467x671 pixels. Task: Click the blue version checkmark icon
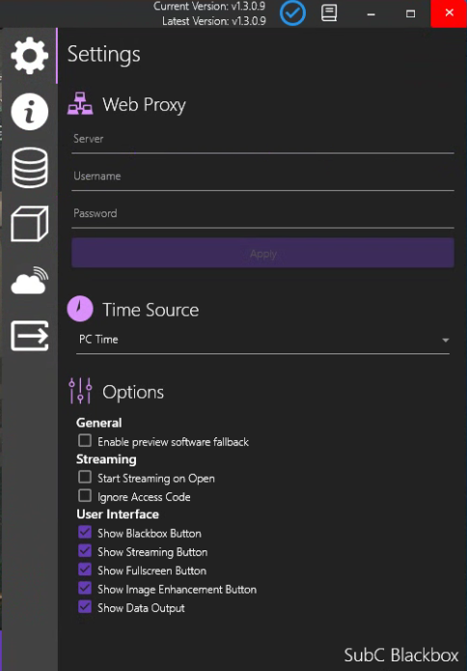pyautogui.click(x=293, y=14)
